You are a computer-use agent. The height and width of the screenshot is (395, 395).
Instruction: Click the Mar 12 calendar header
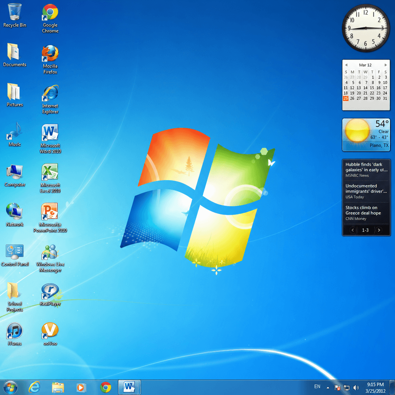(365, 65)
